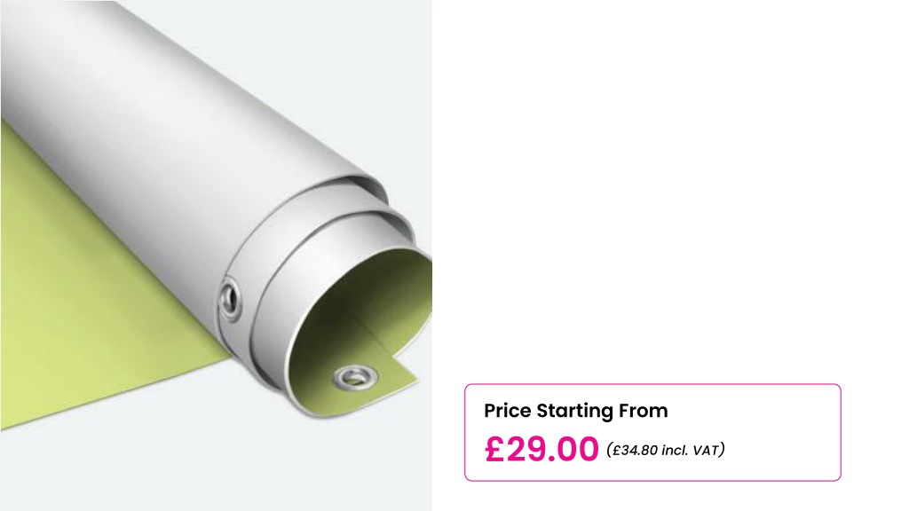
Task: Click the "Price Starting From" heading
Action: [x=575, y=411]
